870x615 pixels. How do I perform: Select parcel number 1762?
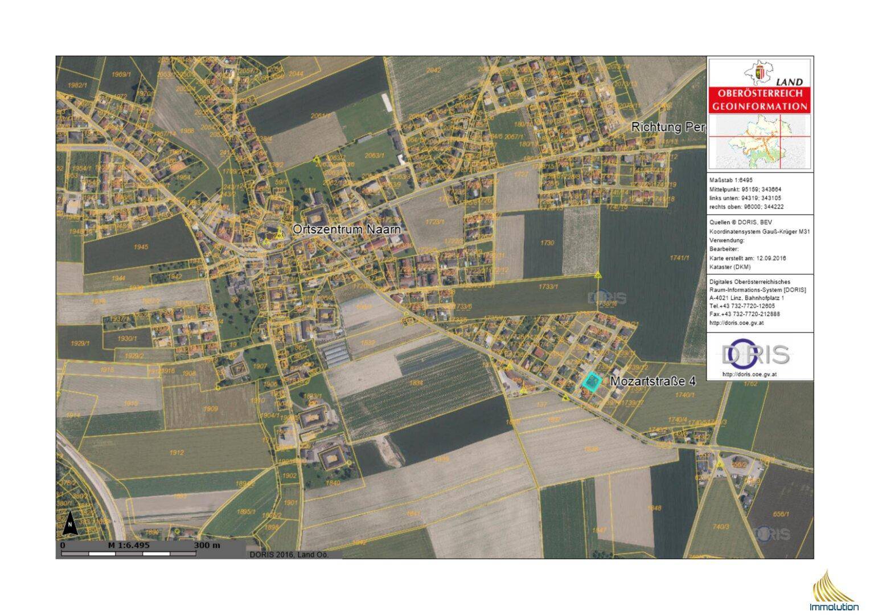750,384
